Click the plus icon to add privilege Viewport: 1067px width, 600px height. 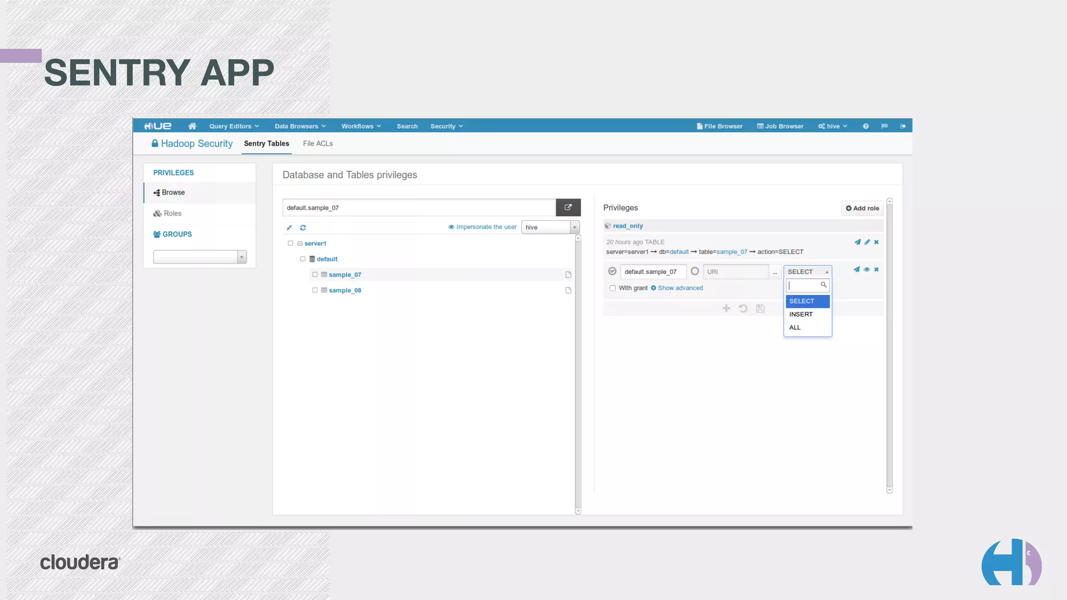(x=726, y=308)
